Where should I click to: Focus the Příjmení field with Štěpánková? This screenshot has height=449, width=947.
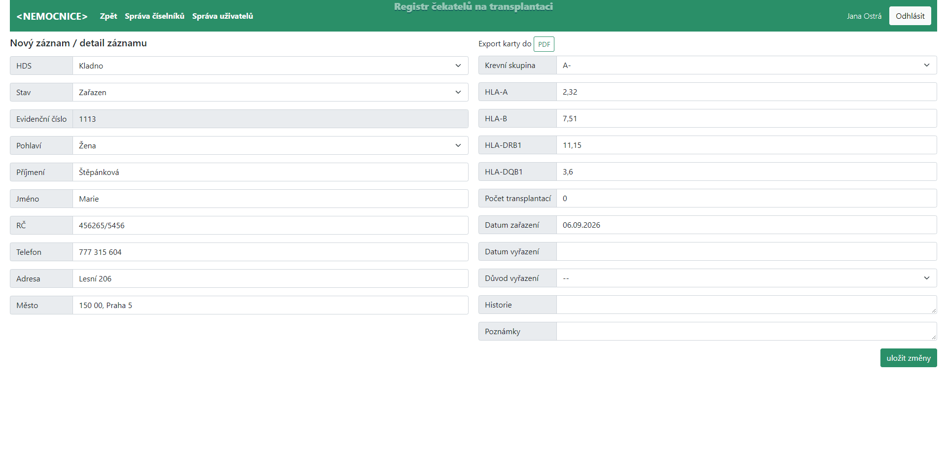tap(270, 172)
